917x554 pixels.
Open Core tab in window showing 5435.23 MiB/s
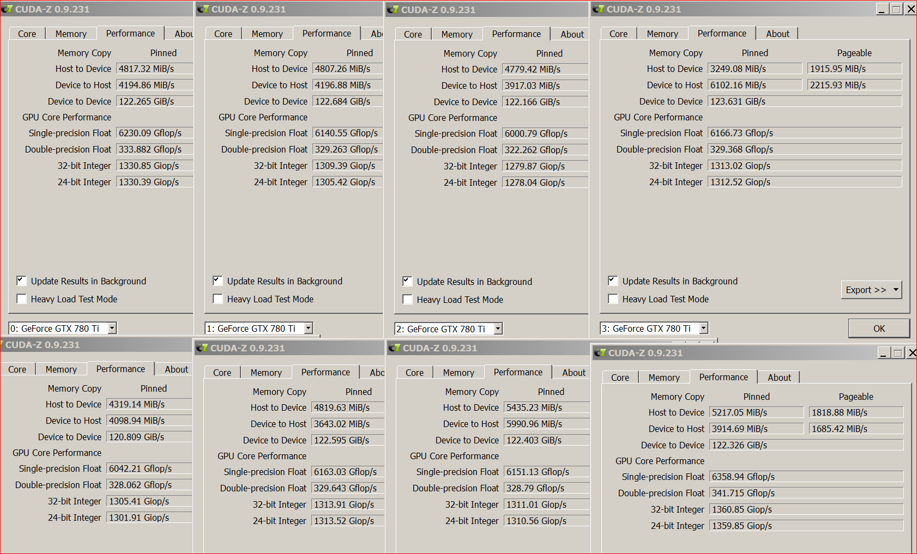[x=414, y=373]
